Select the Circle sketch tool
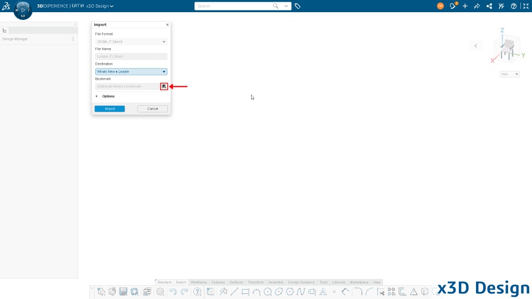 click(x=268, y=292)
